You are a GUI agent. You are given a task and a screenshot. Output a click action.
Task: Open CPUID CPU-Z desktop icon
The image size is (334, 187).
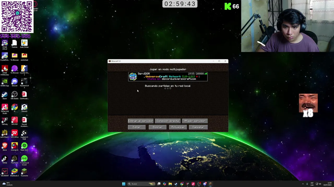5,44
